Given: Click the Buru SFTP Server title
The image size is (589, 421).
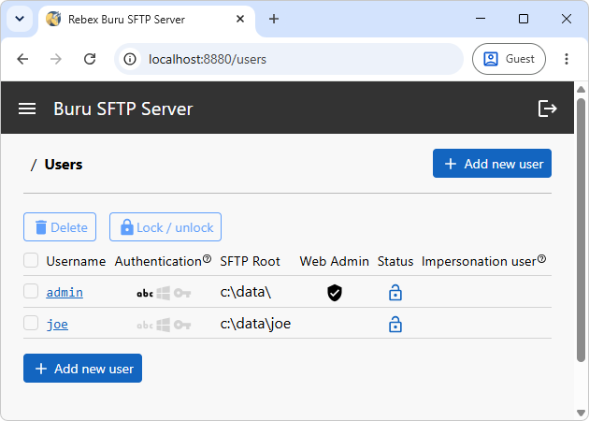Looking at the screenshot, I should pyautogui.click(x=123, y=109).
